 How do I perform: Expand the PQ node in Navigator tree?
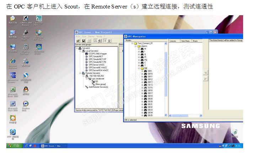coord(139,60)
